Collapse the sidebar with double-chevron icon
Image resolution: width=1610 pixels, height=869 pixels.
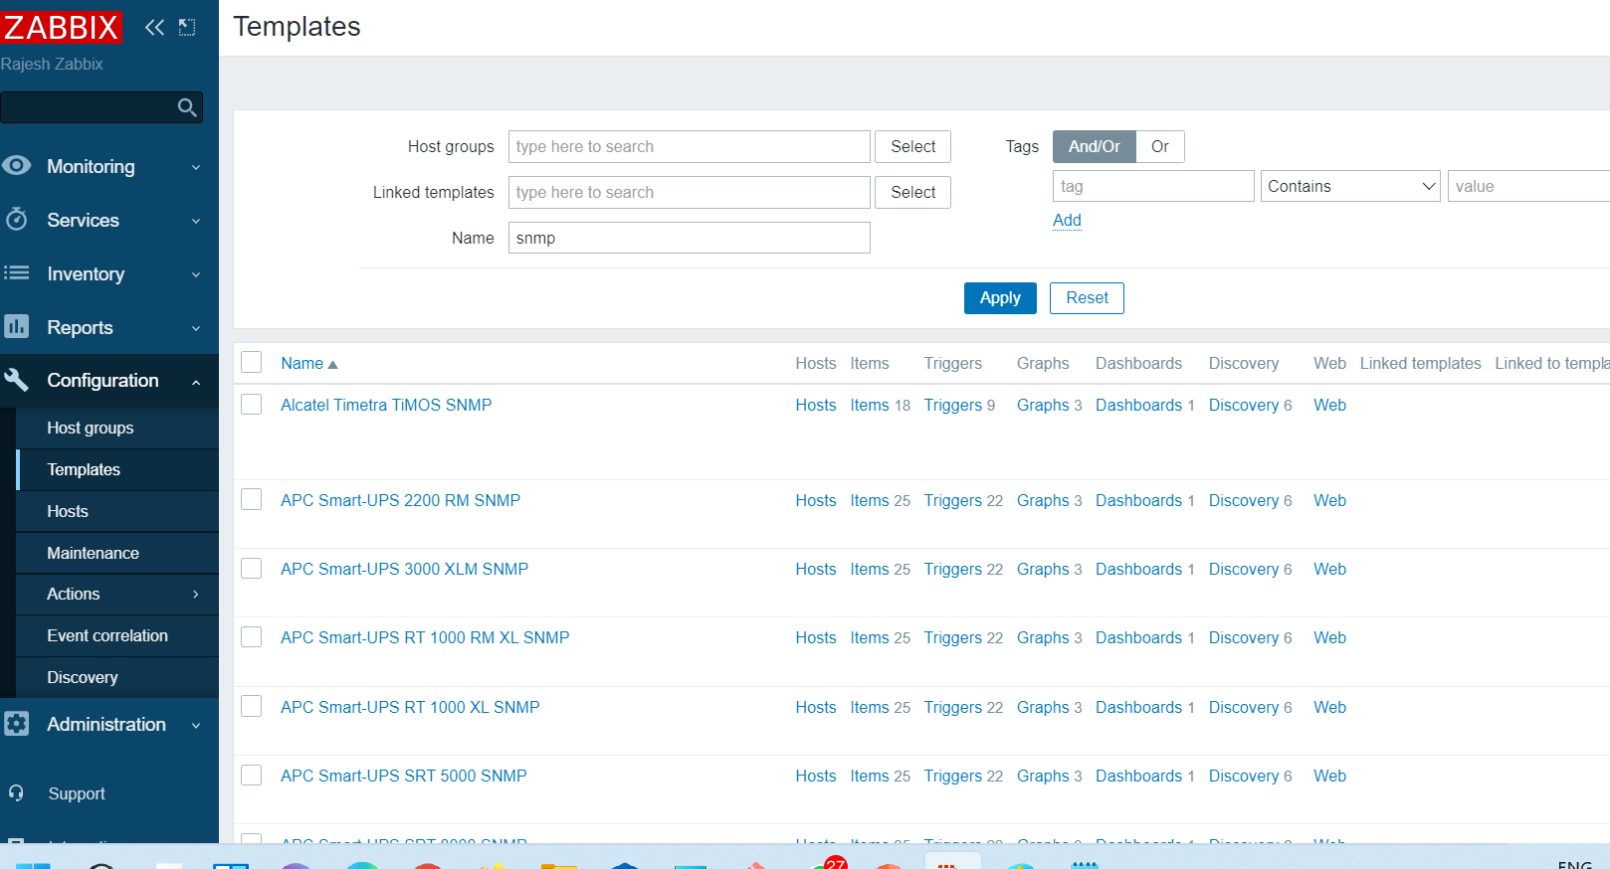[x=154, y=27]
